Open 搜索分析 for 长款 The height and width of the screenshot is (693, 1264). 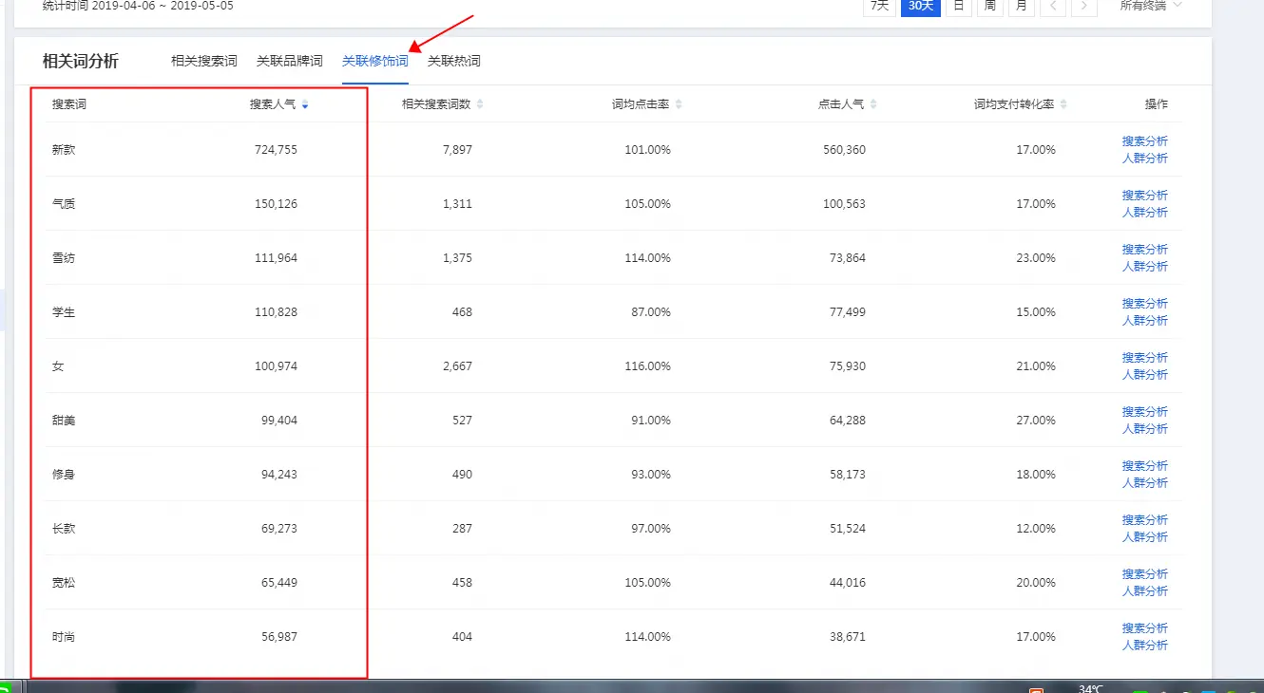pyautogui.click(x=1145, y=520)
